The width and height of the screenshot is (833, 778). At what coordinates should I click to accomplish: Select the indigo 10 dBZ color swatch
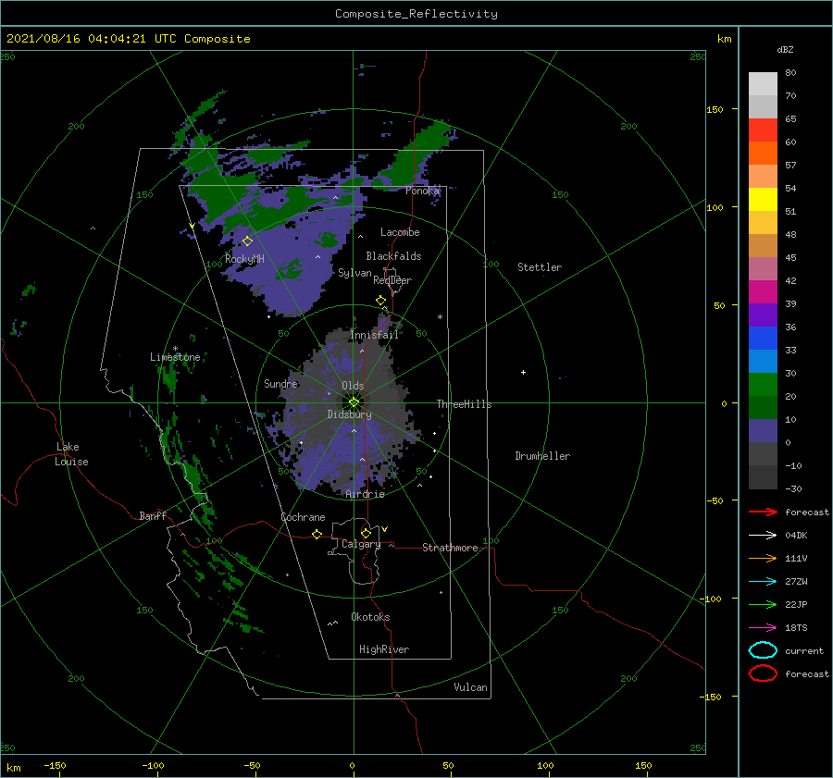point(763,431)
